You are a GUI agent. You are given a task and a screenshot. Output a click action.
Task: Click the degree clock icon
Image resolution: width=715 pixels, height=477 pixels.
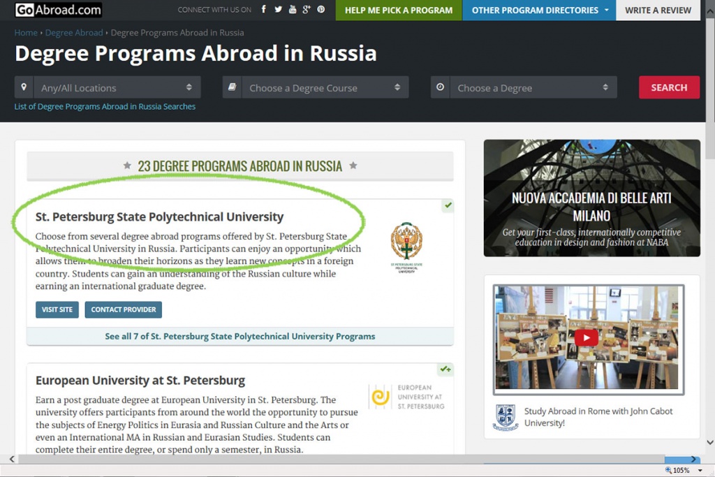[x=440, y=87]
